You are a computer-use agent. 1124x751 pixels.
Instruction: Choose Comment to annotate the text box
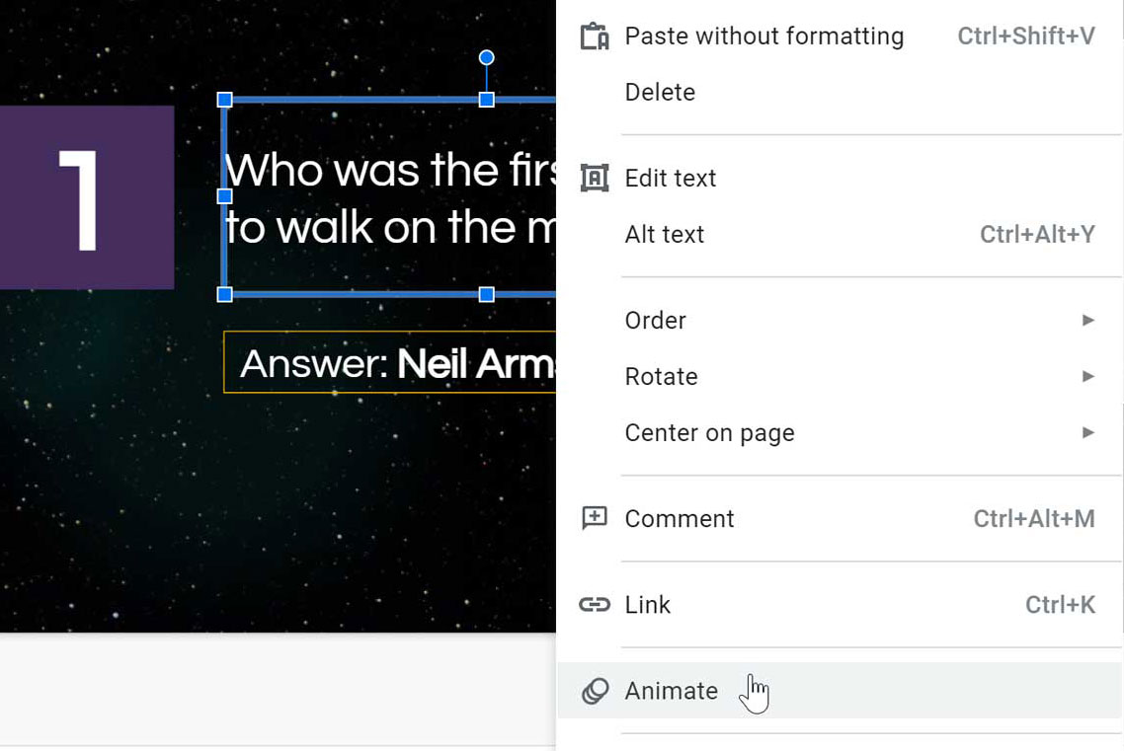679,517
